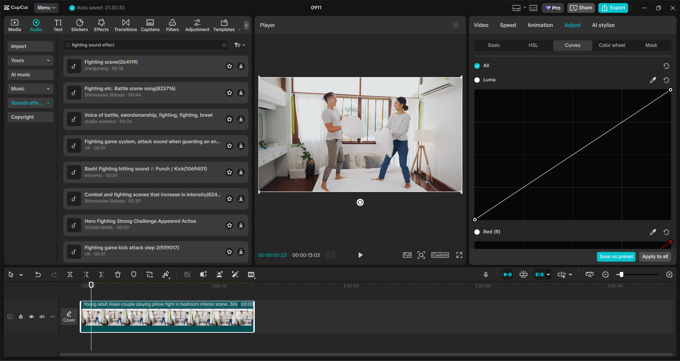Toggle visibility of the video track
The image size is (680, 361).
(31, 317)
